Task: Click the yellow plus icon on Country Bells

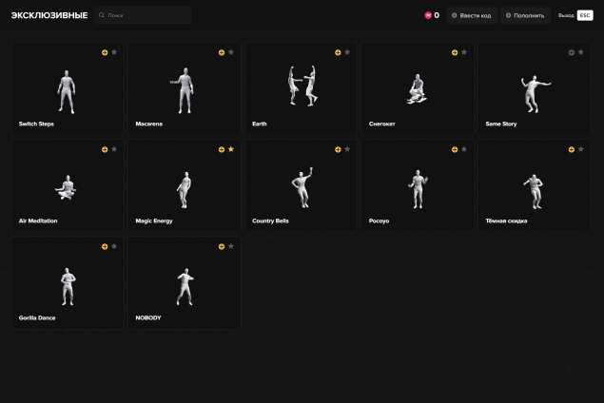Action: [x=338, y=149]
